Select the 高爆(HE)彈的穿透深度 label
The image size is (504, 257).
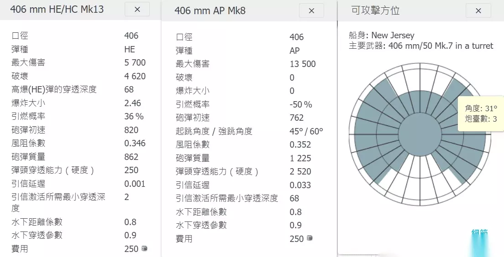coord(54,89)
